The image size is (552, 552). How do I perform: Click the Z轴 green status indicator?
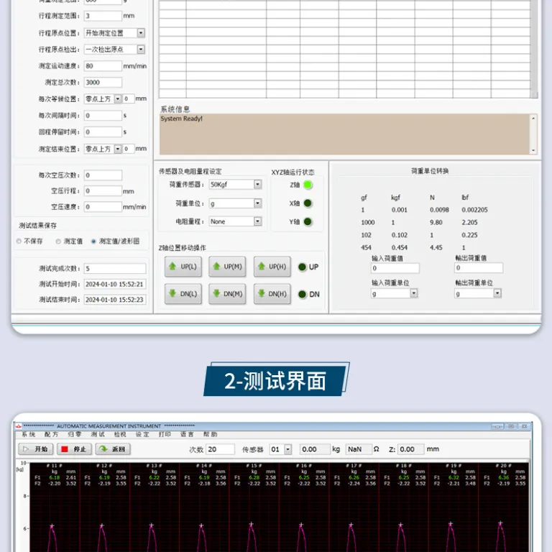point(308,185)
